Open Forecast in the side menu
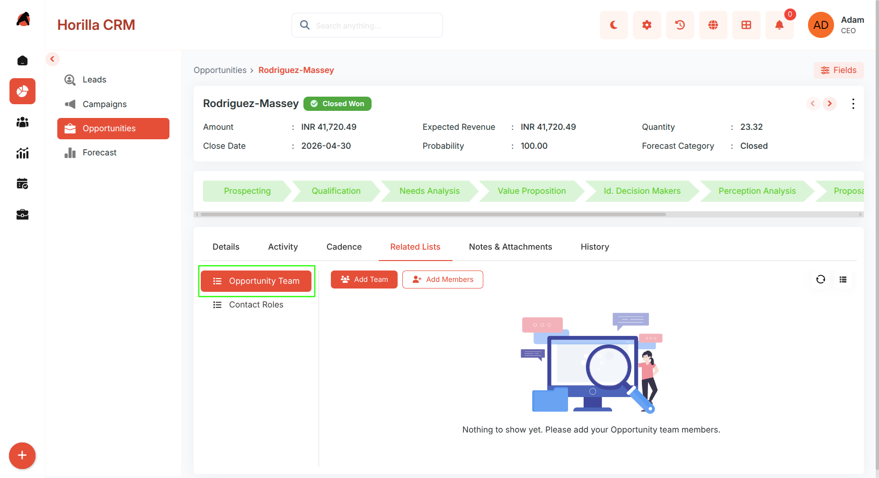Viewport: 879px width, 478px height. coord(113,153)
